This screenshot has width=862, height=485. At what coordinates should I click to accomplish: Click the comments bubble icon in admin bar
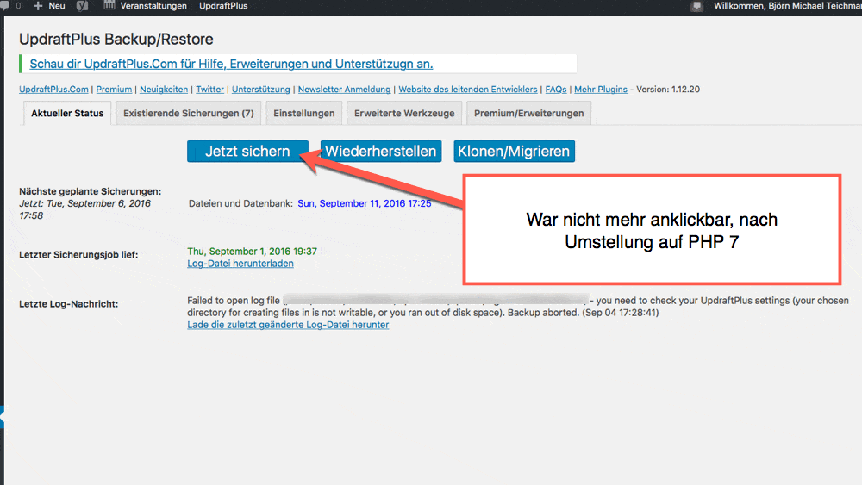click(x=4, y=5)
